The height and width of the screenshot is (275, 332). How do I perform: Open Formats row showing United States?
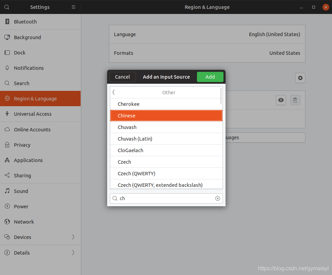pos(207,53)
